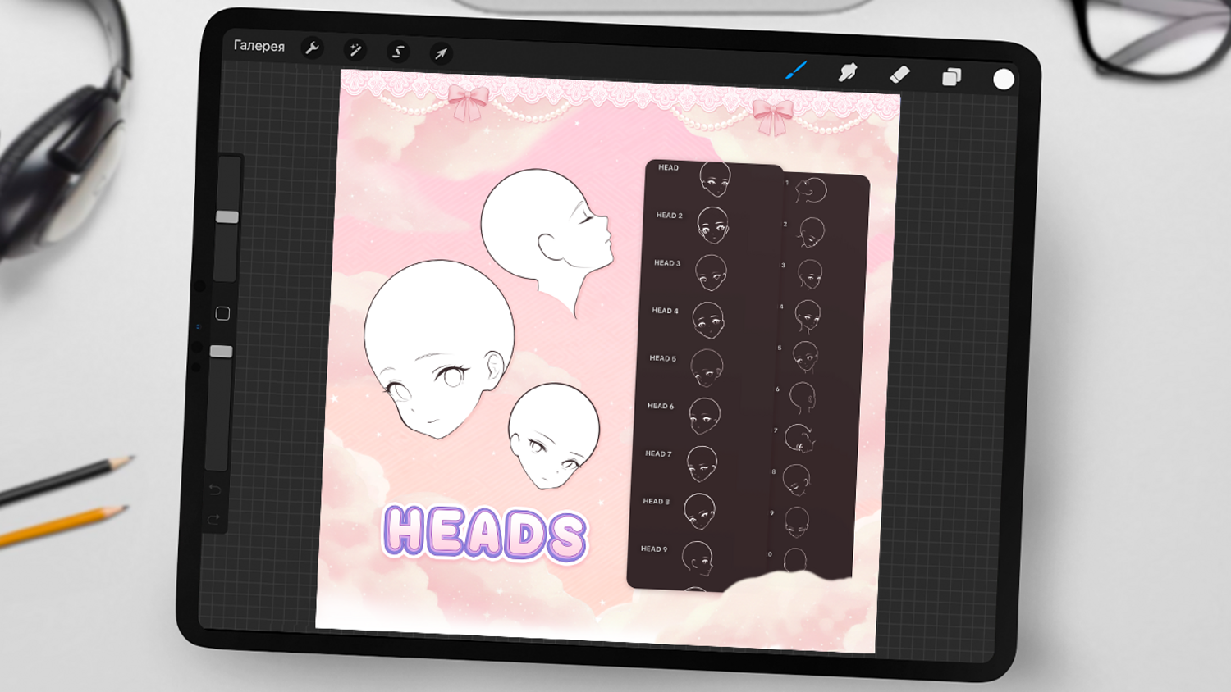Tap the square modify button on sidebar

point(222,314)
